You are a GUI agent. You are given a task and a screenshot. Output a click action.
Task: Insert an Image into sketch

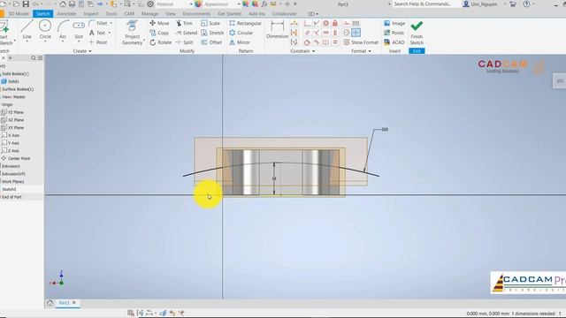click(x=394, y=23)
